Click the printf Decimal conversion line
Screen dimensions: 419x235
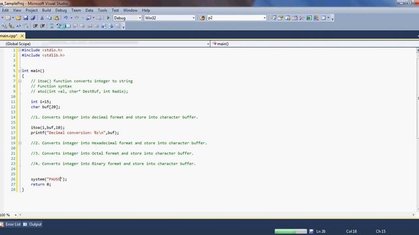pos(75,133)
